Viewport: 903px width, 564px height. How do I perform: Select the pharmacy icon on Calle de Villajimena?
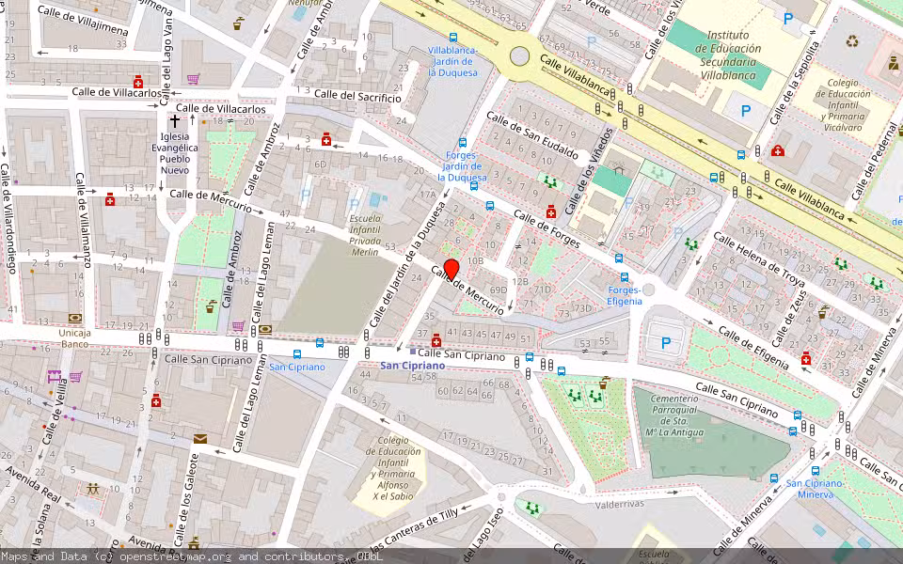[137, 81]
